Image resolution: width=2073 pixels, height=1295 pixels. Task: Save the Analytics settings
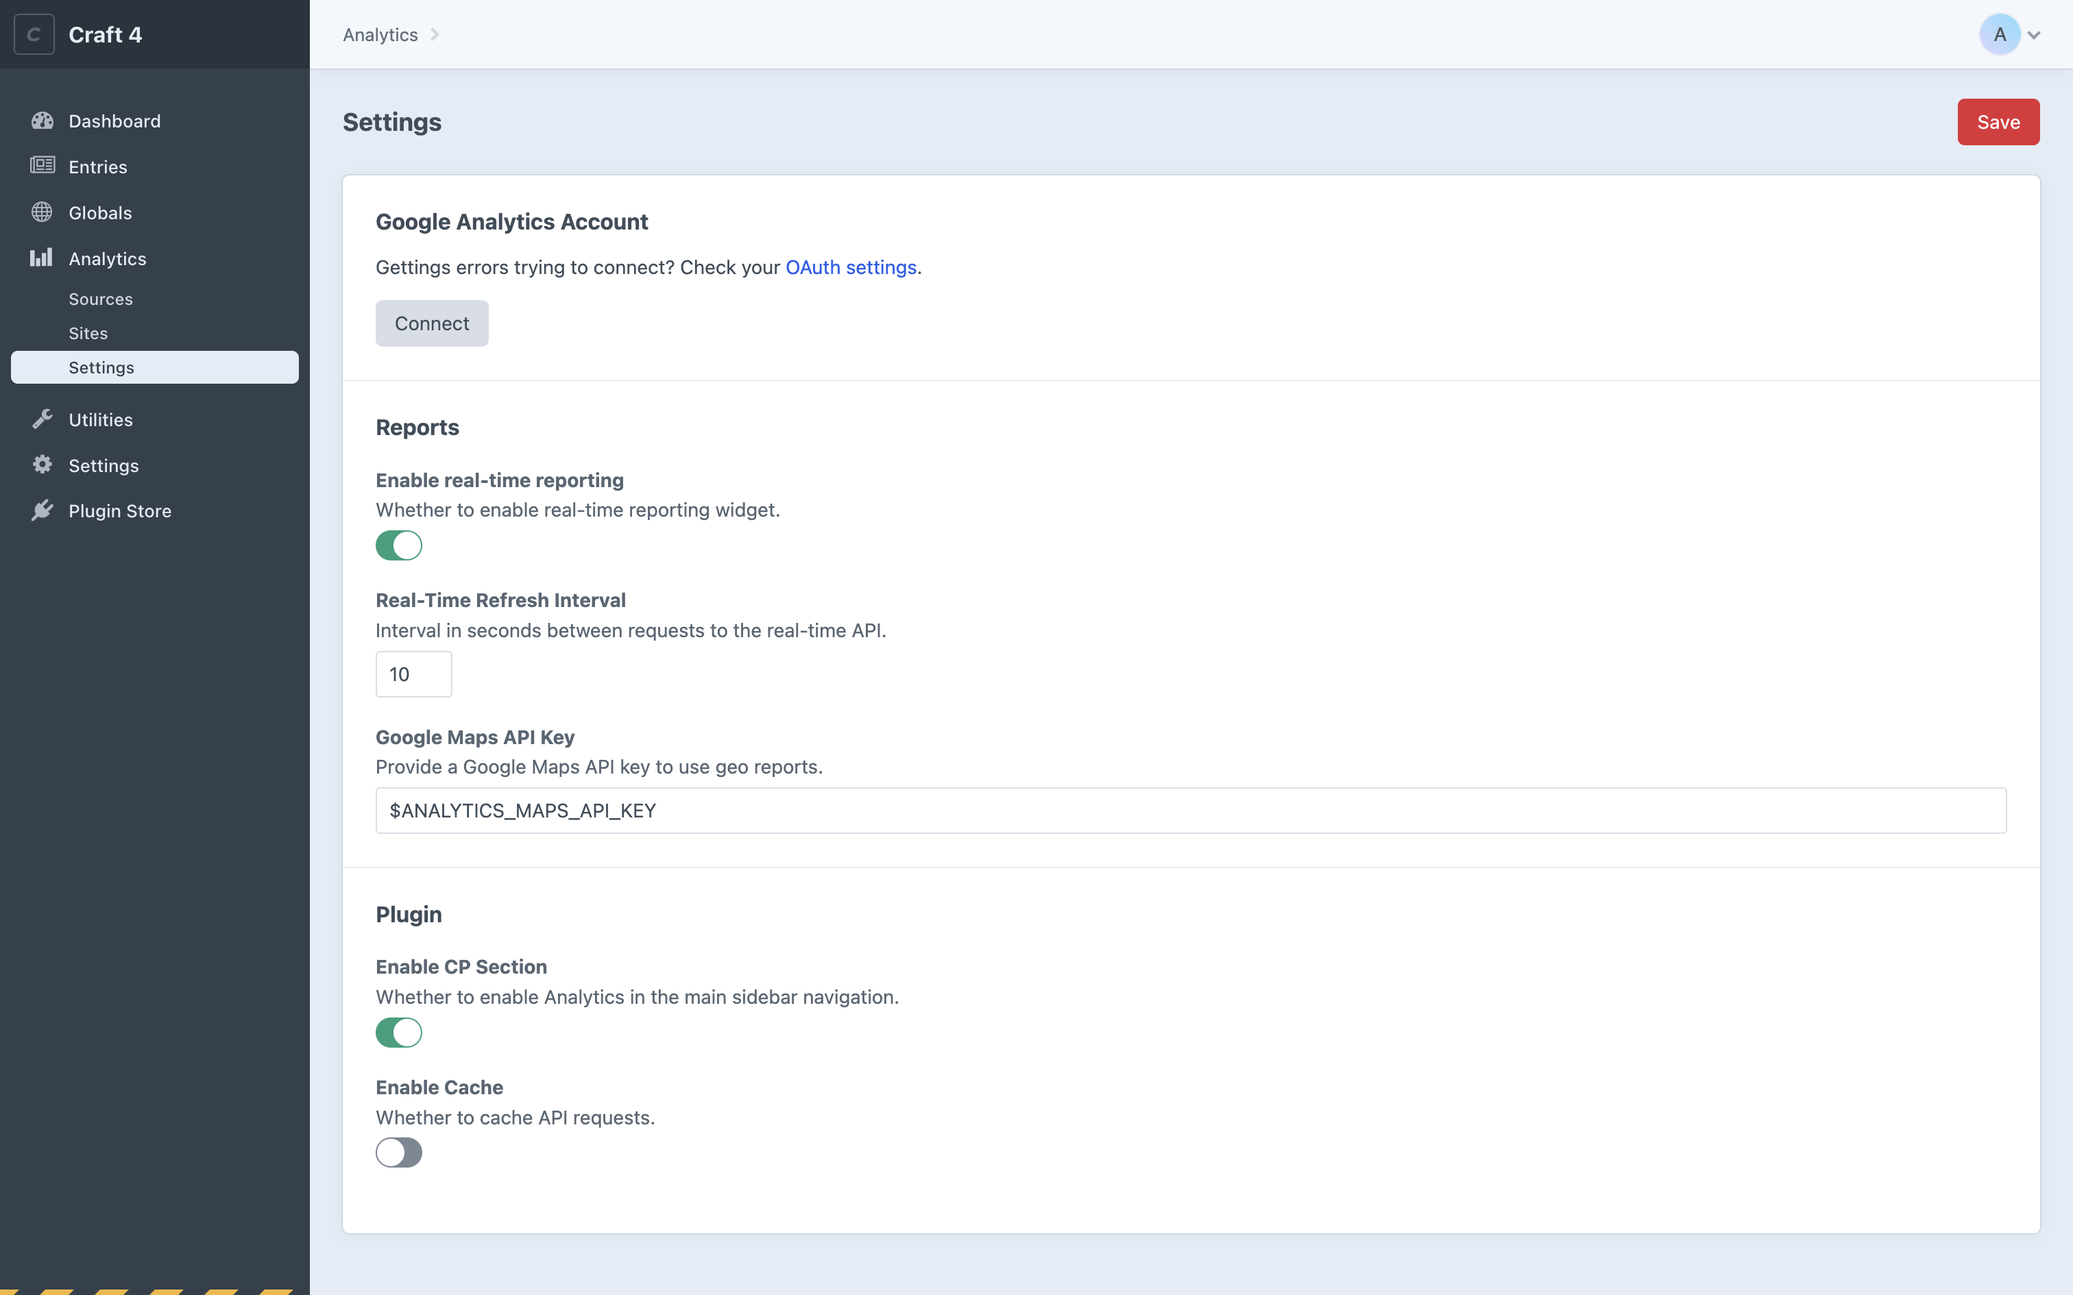pos(1998,122)
